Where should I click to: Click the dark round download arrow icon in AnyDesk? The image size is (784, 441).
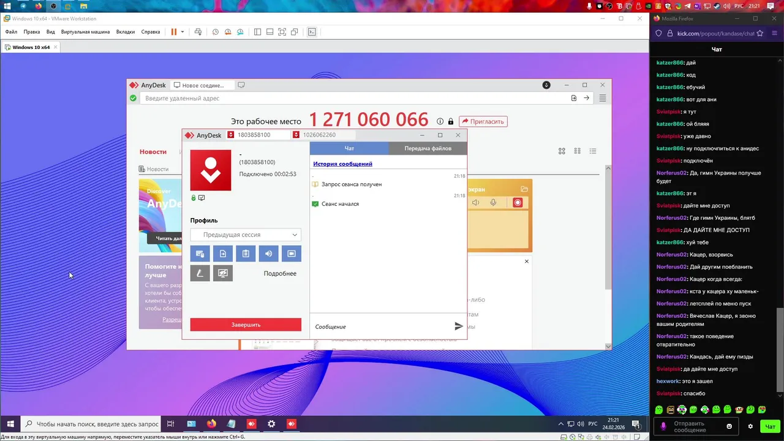pyautogui.click(x=546, y=85)
